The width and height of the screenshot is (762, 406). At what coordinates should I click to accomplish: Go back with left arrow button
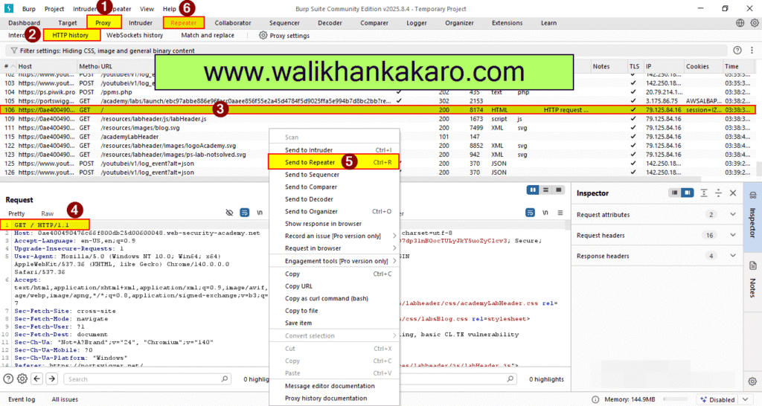tap(37, 378)
